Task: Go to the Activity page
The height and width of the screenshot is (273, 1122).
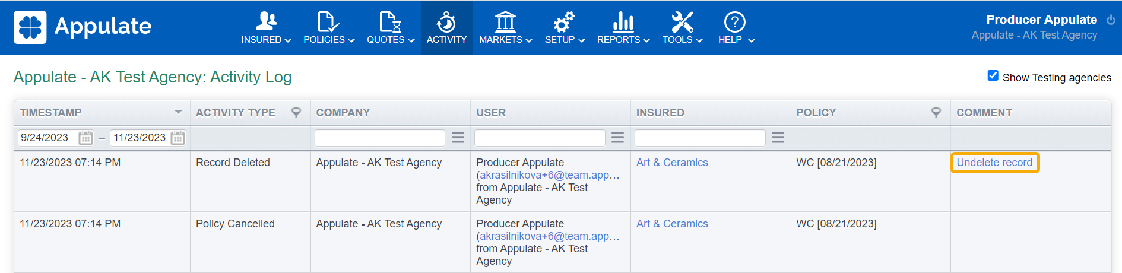Action: [x=446, y=28]
